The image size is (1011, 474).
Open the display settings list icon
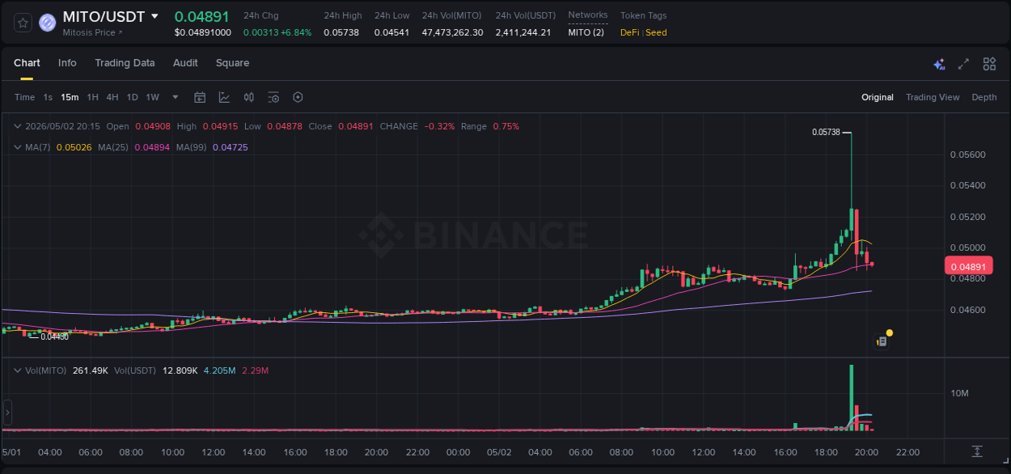pyautogui.click(x=273, y=97)
